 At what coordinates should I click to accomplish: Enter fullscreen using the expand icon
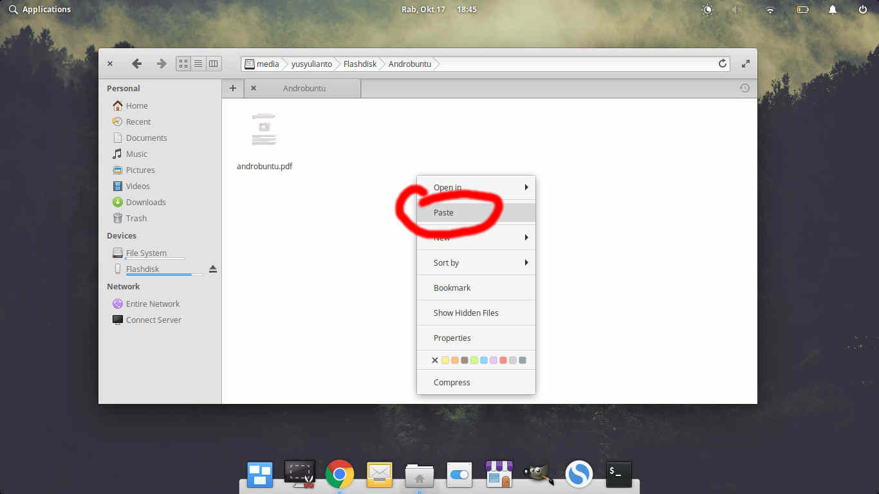[x=746, y=64]
